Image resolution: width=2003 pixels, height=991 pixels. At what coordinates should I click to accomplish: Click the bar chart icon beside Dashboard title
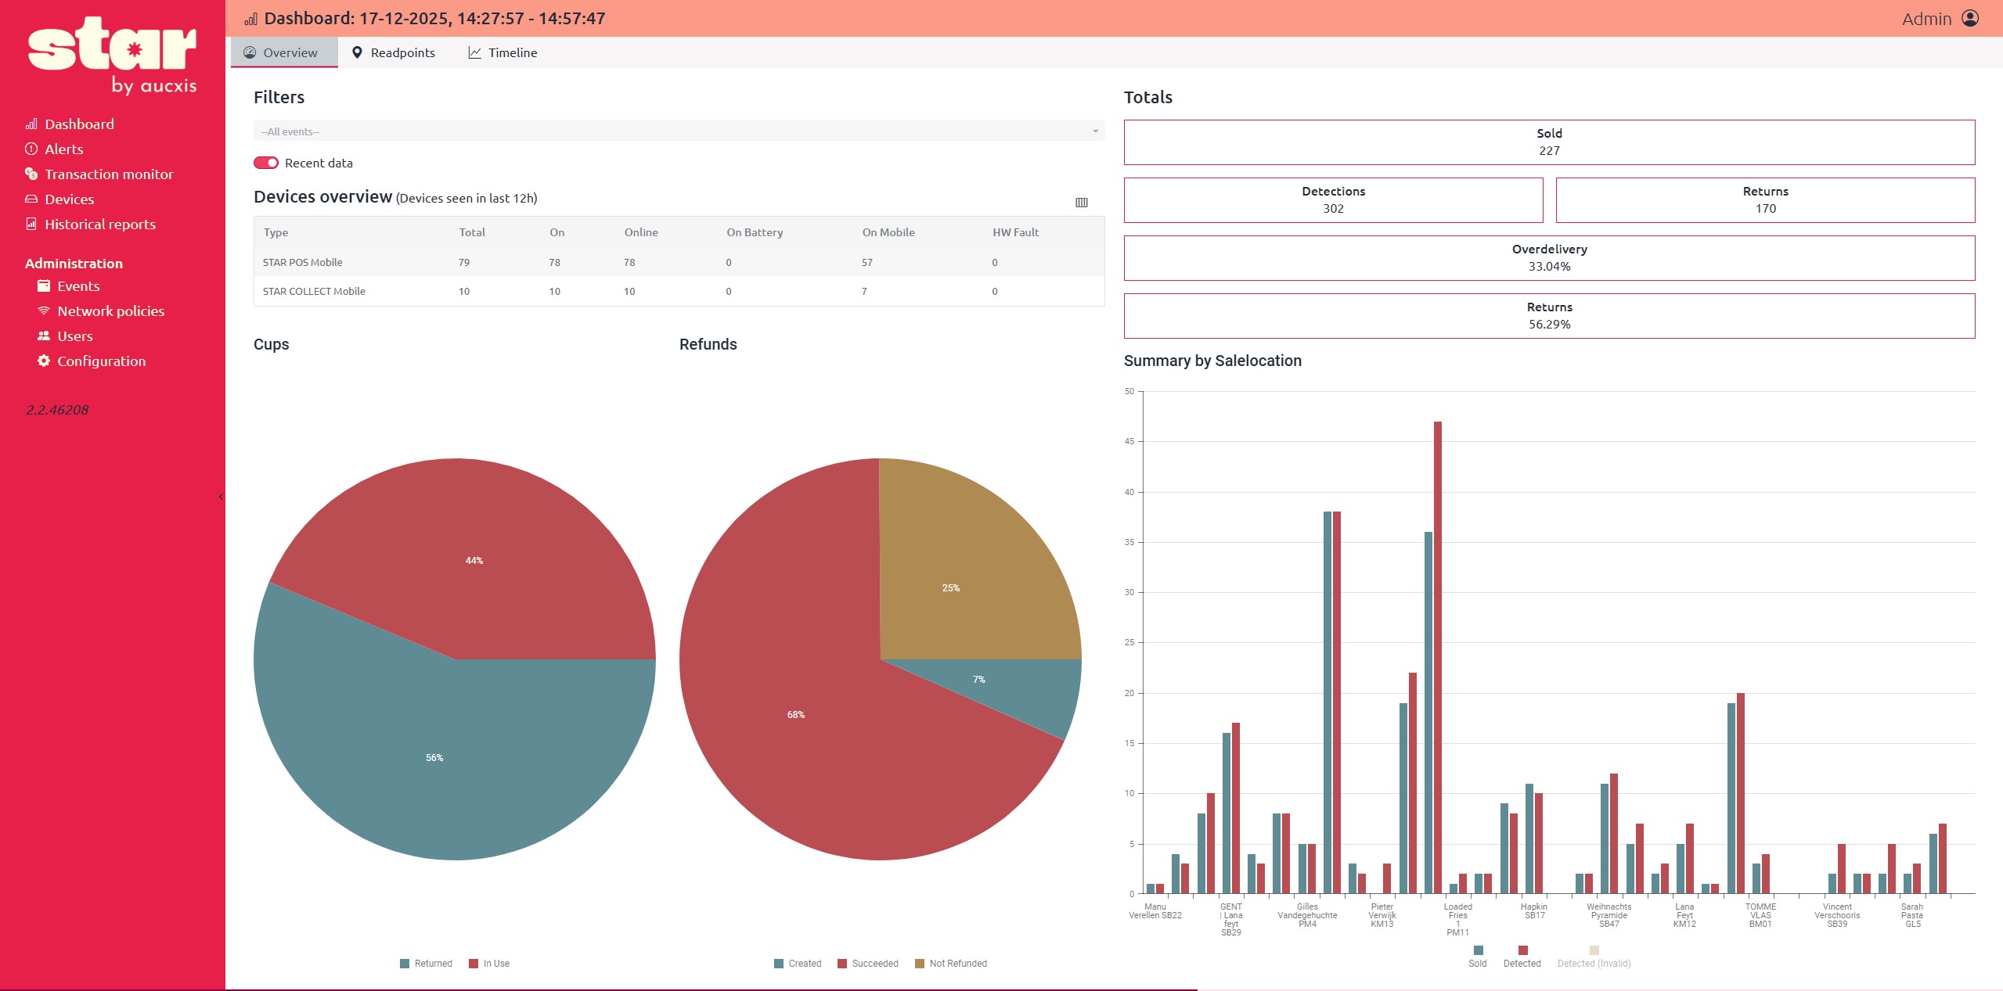(x=250, y=19)
